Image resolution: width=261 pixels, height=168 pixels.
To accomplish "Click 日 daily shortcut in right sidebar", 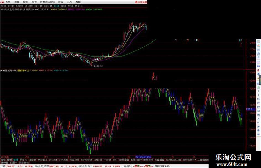I will pyautogui.click(x=258, y=111).
